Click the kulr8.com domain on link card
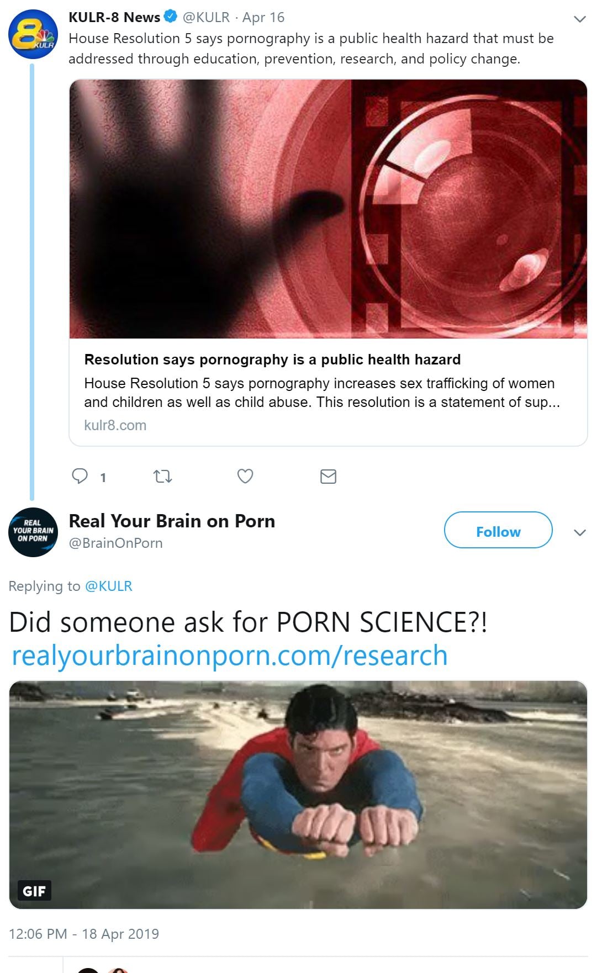The width and height of the screenshot is (602, 973). [115, 425]
